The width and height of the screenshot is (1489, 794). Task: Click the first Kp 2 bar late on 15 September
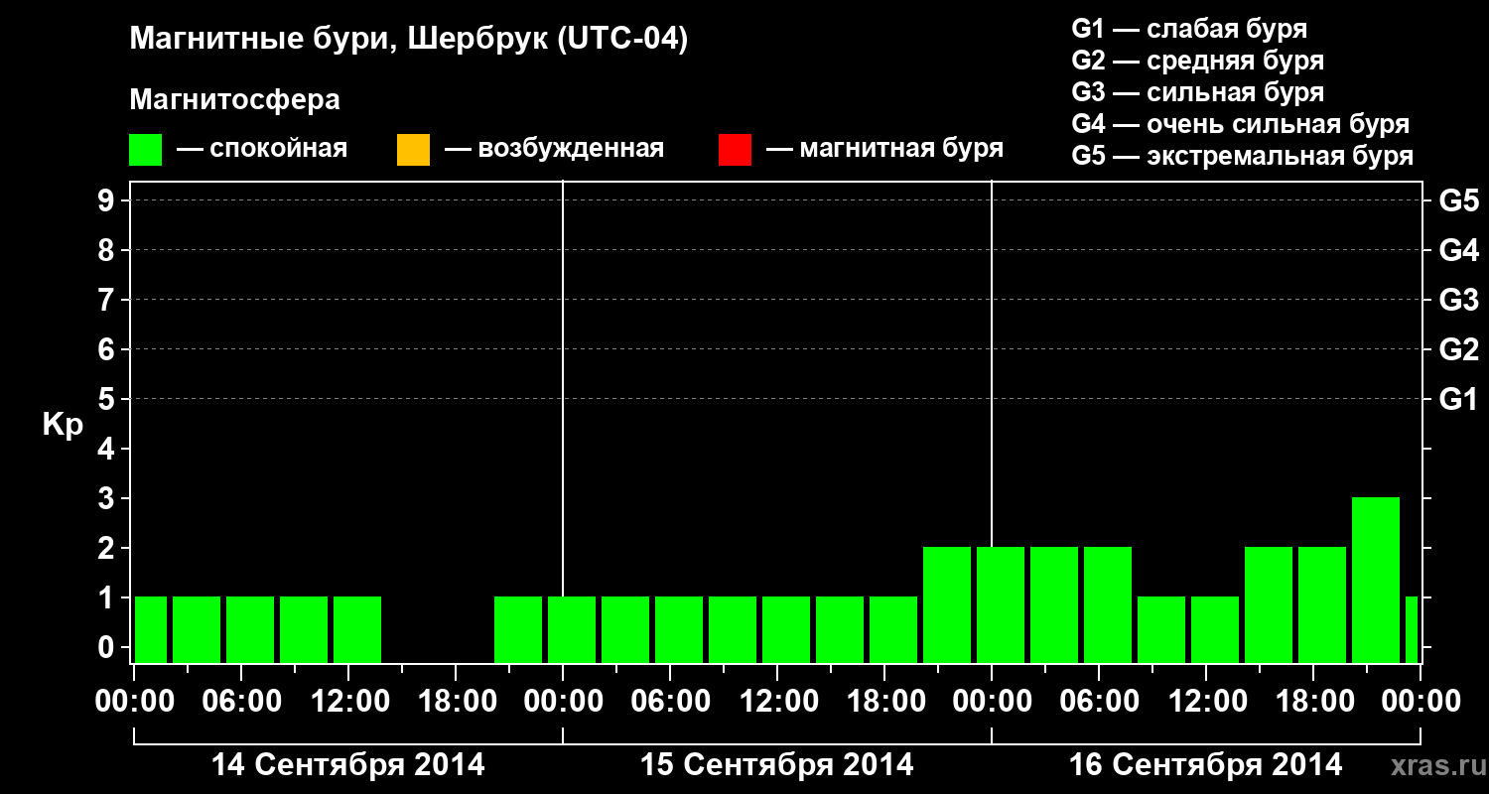click(x=947, y=604)
